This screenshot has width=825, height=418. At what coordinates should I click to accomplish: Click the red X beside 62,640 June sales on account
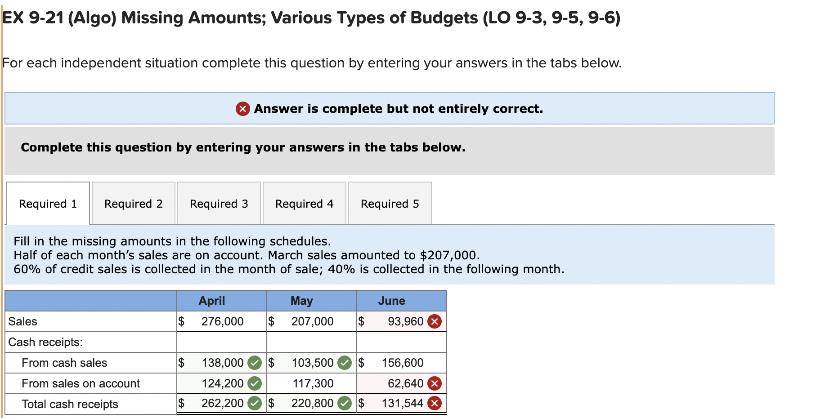[434, 383]
